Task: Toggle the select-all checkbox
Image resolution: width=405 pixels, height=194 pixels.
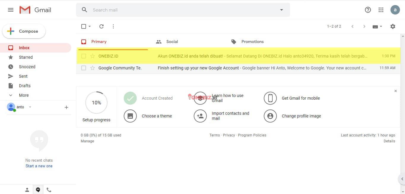Action: (84, 26)
